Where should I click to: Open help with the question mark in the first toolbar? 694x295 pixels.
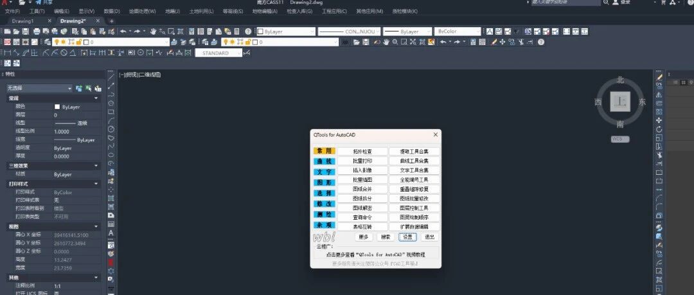pos(248,31)
